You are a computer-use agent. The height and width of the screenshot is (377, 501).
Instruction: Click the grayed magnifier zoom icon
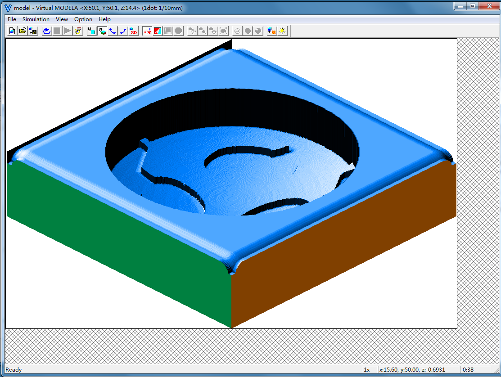coord(203,31)
